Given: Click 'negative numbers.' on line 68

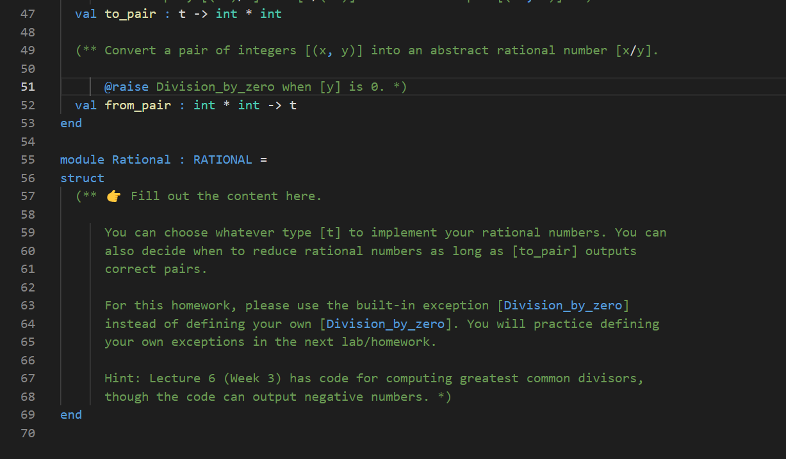Looking at the screenshot, I should (367, 396).
